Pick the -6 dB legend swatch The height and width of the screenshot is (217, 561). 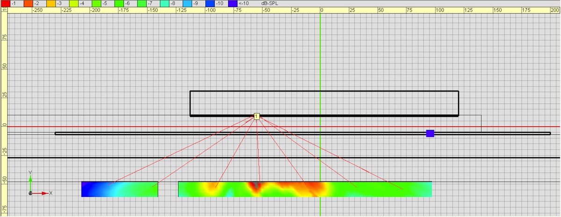(119, 3)
